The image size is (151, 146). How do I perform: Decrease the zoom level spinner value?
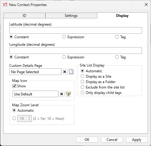point(29,120)
